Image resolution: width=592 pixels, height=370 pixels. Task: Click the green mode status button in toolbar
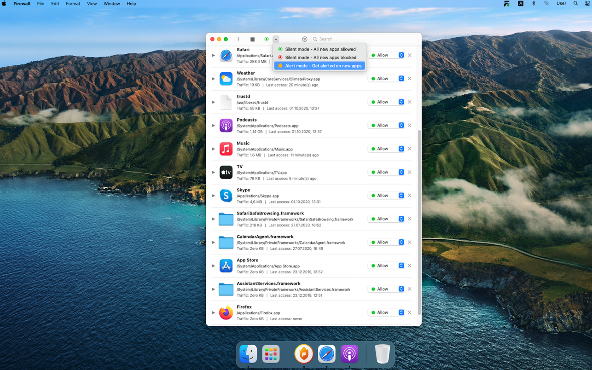pos(267,39)
